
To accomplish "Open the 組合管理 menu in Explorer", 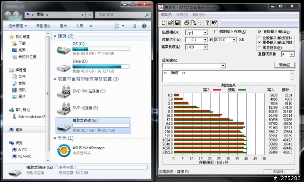I will coord(18,26).
